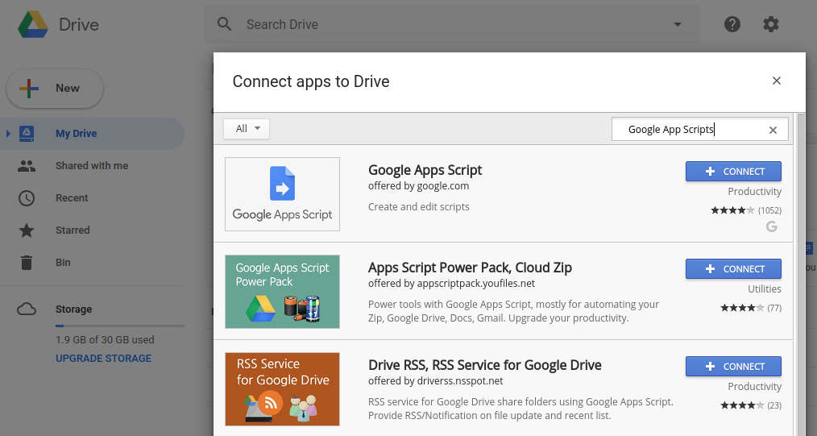Click the Starred star icon
The height and width of the screenshot is (436, 817).
[x=27, y=230]
